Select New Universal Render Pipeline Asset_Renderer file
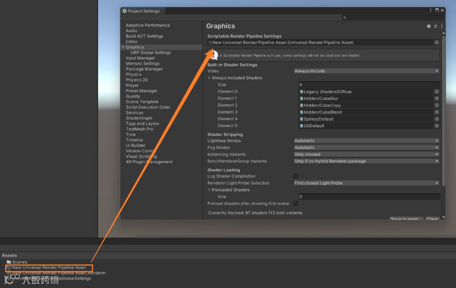Screen dimensions: 456x288 click(59, 273)
